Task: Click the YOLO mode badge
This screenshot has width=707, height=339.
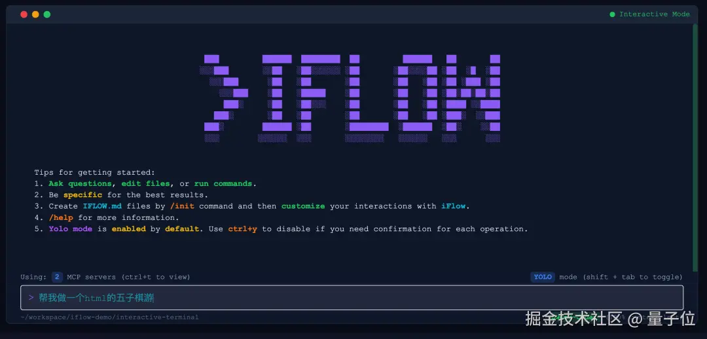Action: pyautogui.click(x=543, y=277)
